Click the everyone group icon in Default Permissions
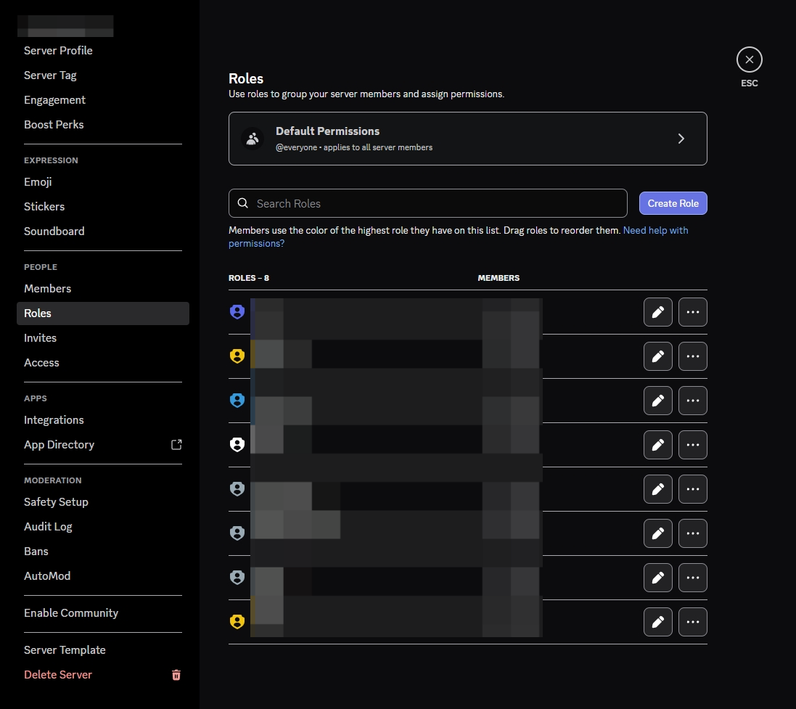This screenshot has width=796, height=709. [253, 139]
